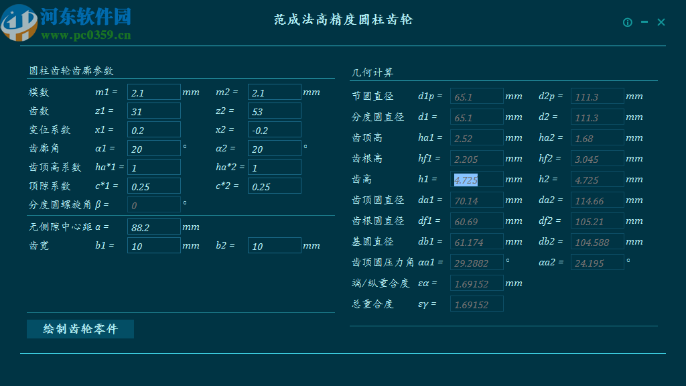Viewport: 686px width, 386px height.
Task: Open the info icon in title bar
Action: click(x=627, y=22)
